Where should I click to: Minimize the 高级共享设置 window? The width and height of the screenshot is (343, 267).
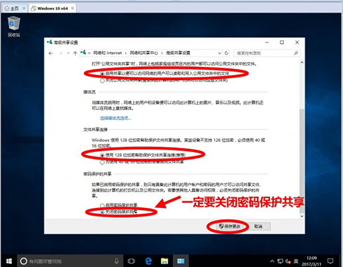click(267, 42)
